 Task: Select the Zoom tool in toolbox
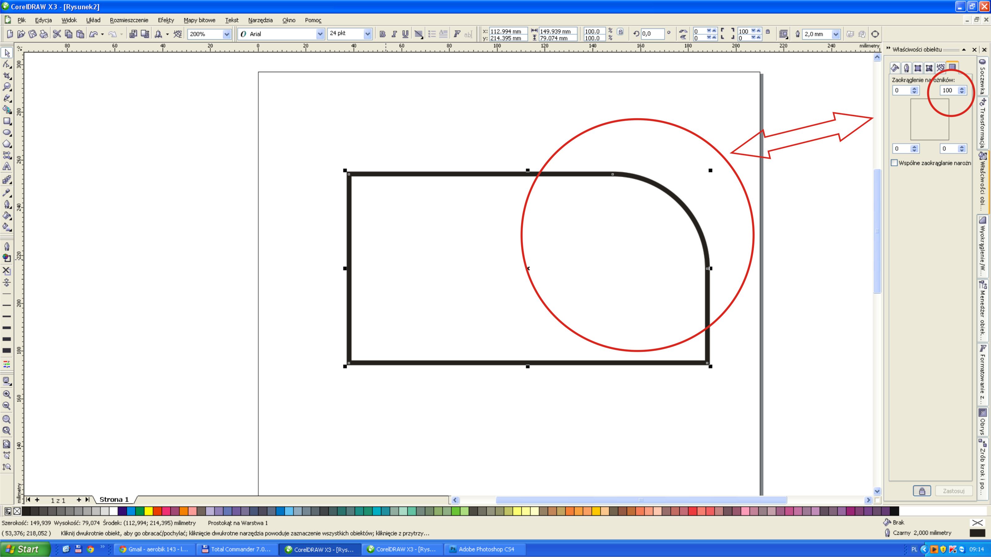(x=7, y=87)
